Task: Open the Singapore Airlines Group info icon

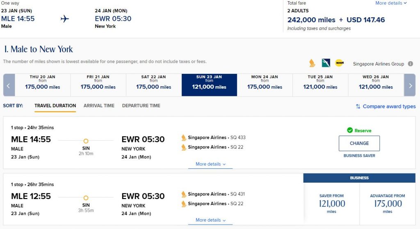Action: 410,64
